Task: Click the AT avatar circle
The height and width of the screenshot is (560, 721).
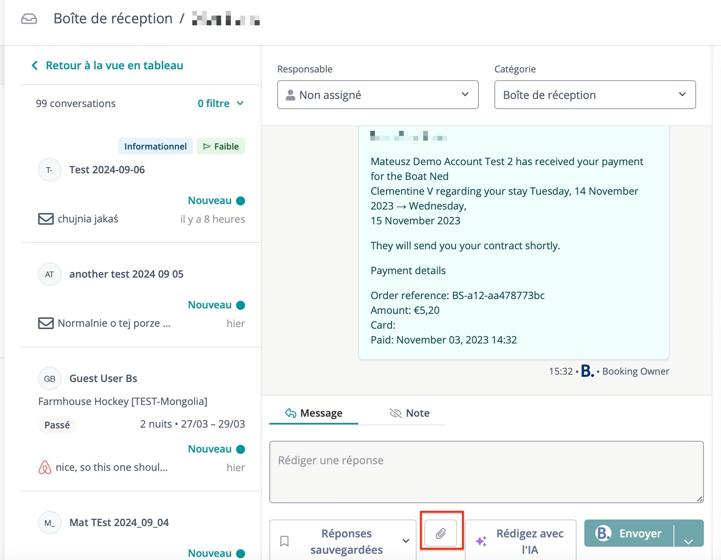Action: (49, 274)
